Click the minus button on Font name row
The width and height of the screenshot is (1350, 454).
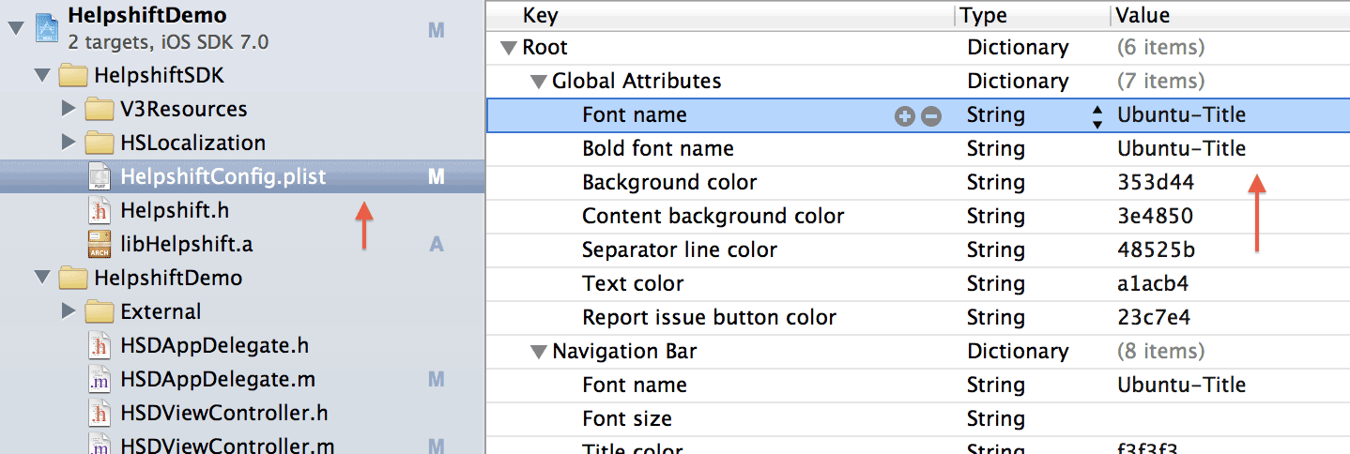[x=930, y=115]
